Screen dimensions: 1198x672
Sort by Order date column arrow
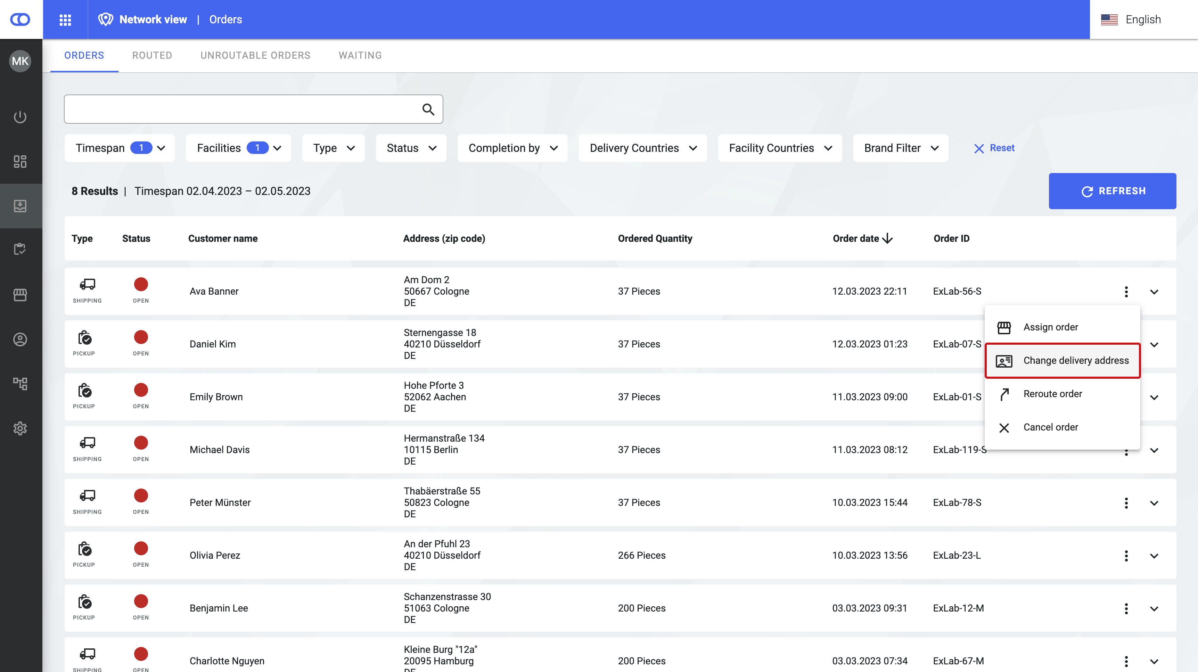(x=887, y=239)
